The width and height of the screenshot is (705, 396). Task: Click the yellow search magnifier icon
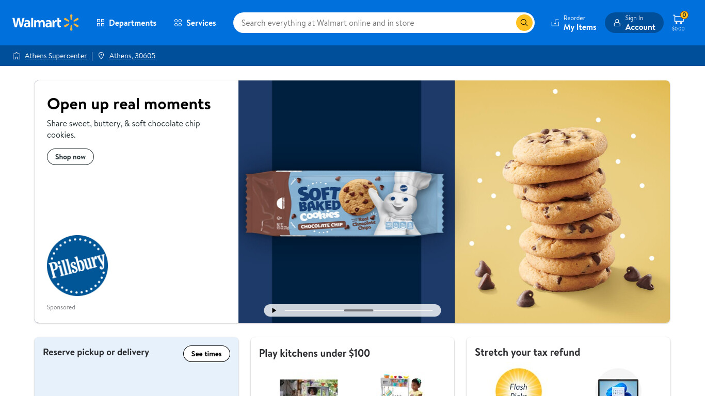(x=524, y=23)
